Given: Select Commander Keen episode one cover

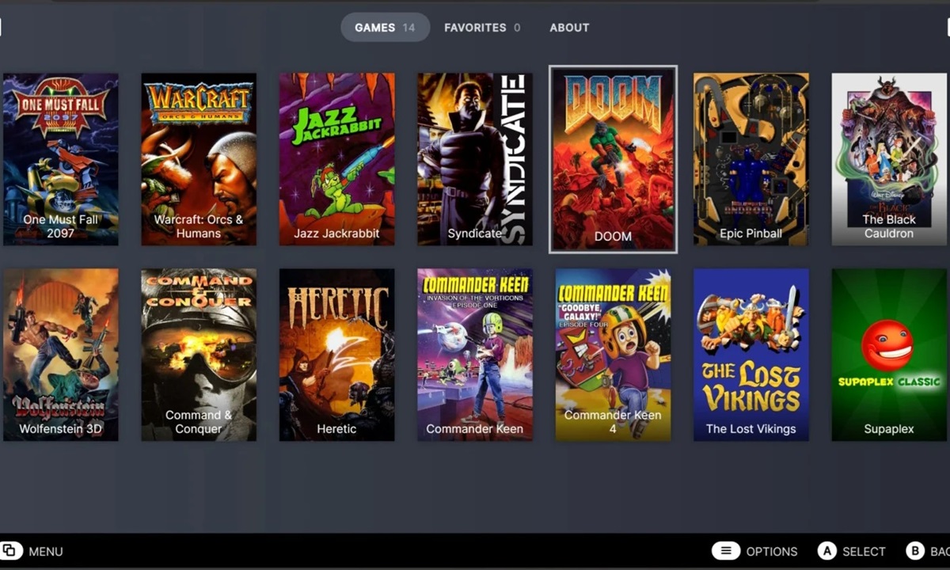Looking at the screenshot, I should point(475,355).
